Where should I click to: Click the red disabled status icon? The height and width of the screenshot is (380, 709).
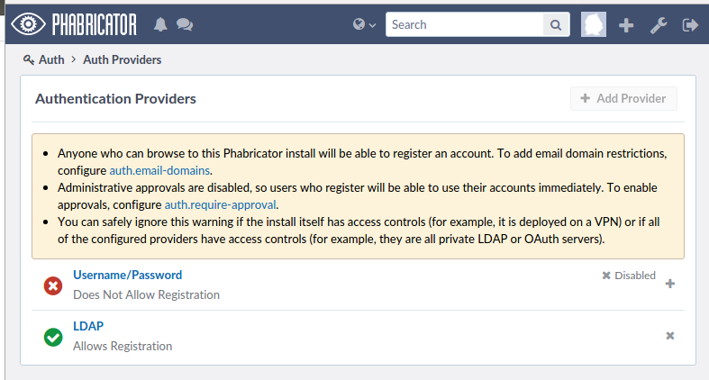(x=53, y=285)
